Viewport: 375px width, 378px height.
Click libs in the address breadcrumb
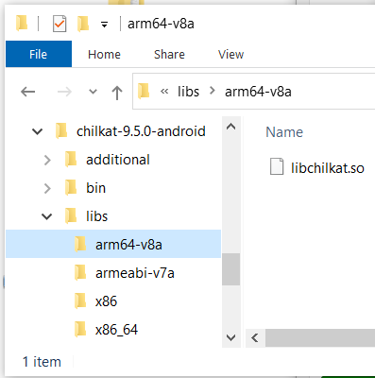coord(188,92)
